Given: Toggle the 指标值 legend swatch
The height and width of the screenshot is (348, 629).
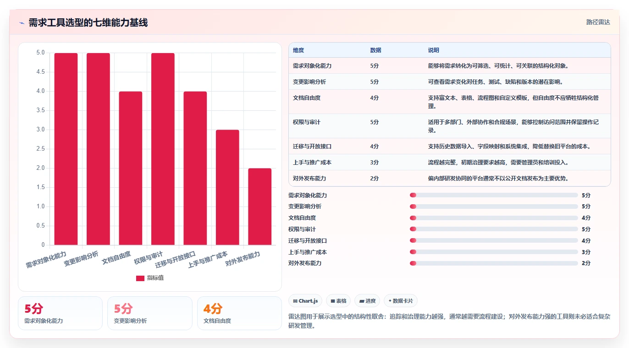Looking at the screenshot, I should (x=140, y=278).
